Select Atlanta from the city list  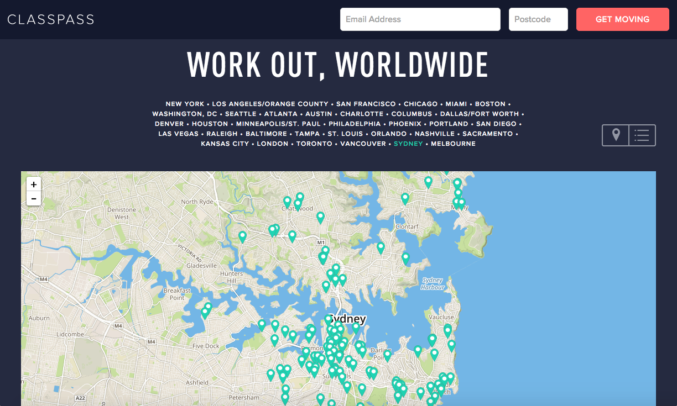point(281,114)
